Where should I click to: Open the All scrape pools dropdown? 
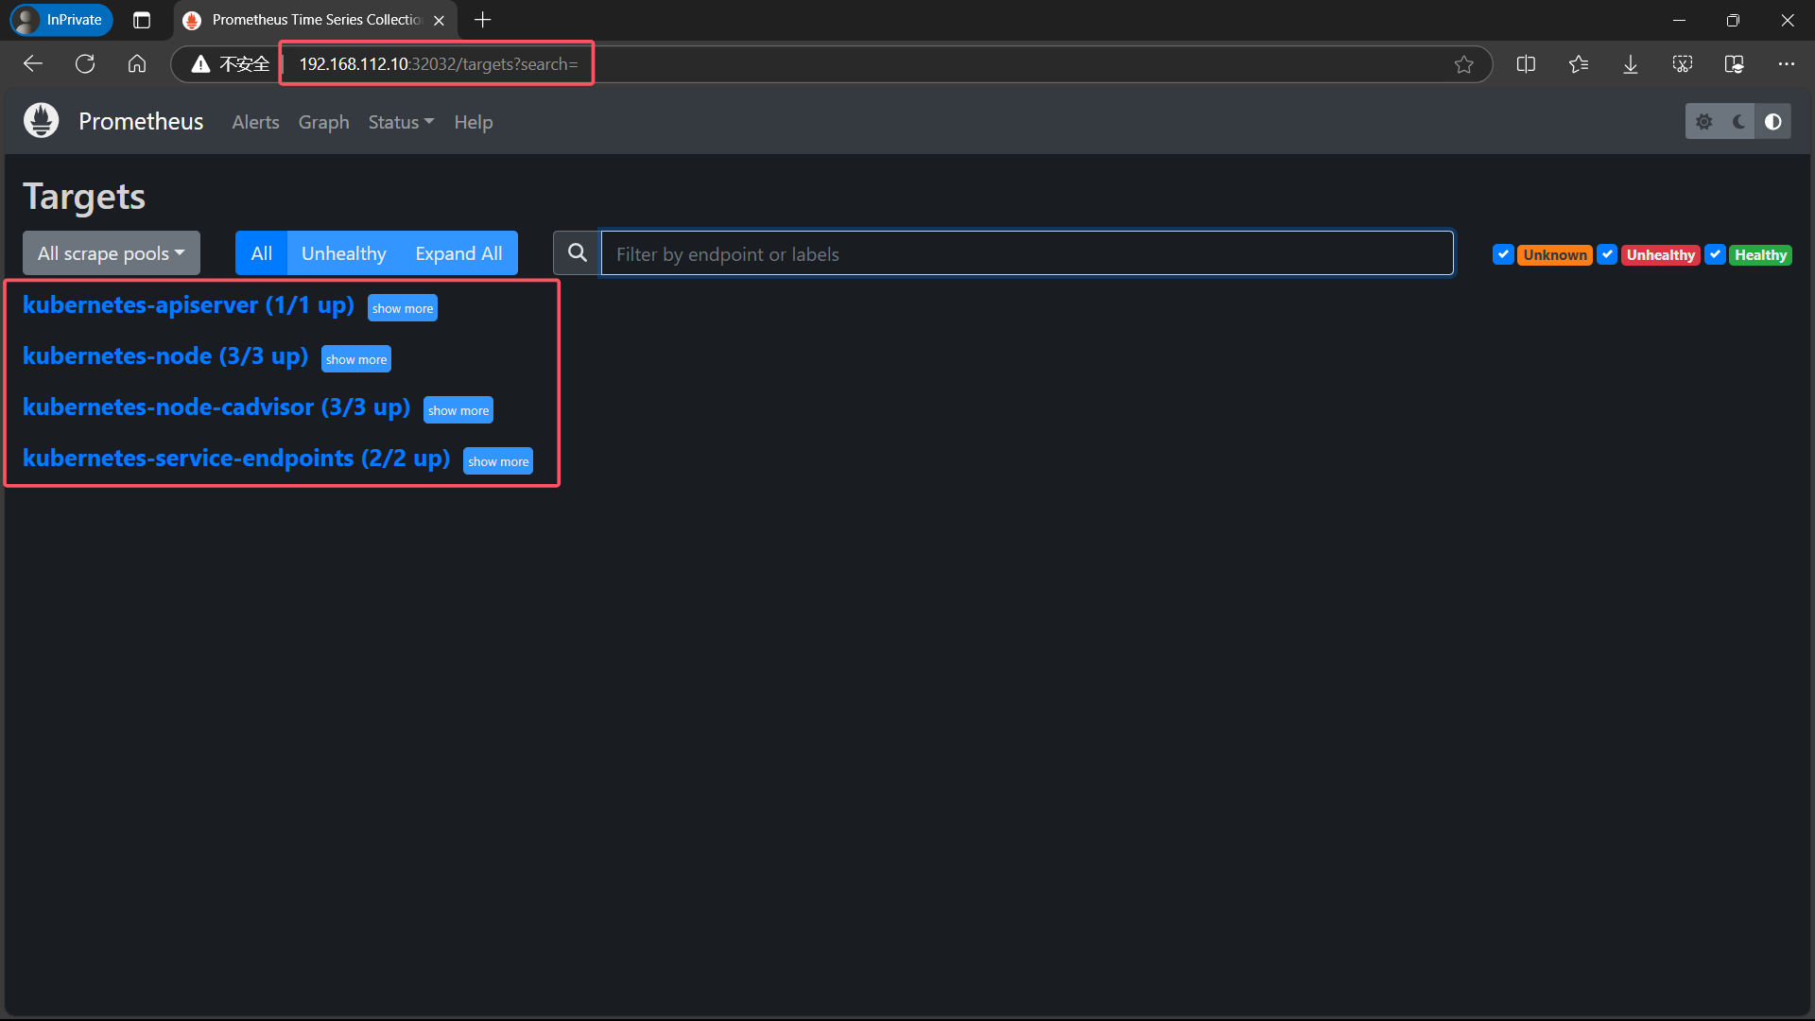pyautogui.click(x=110, y=253)
